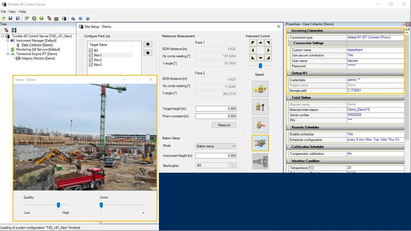Image resolution: width=411 pixels, height=231 pixels.
Task: Click the Target height input field
Action: [x=216, y=109]
